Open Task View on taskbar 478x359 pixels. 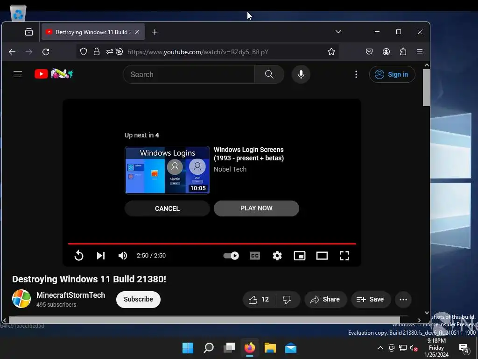click(x=229, y=348)
